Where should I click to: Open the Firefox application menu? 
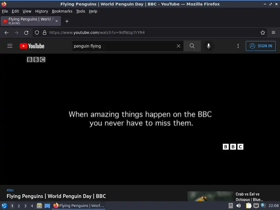point(273,33)
